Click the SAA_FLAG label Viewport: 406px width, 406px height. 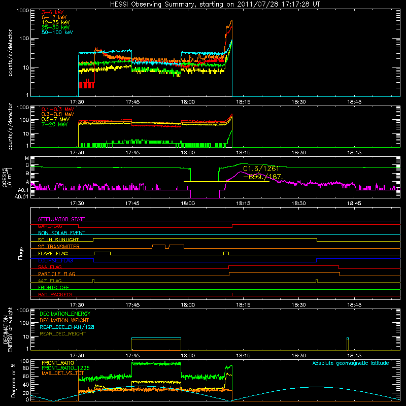pyautogui.click(x=50, y=267)
